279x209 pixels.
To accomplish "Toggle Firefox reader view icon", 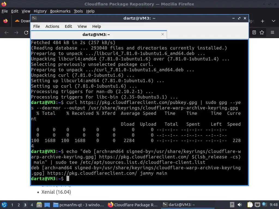I will tap(254, 32).
